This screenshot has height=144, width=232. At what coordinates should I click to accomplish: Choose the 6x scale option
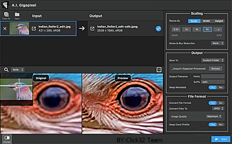click(x=207, y=29)
